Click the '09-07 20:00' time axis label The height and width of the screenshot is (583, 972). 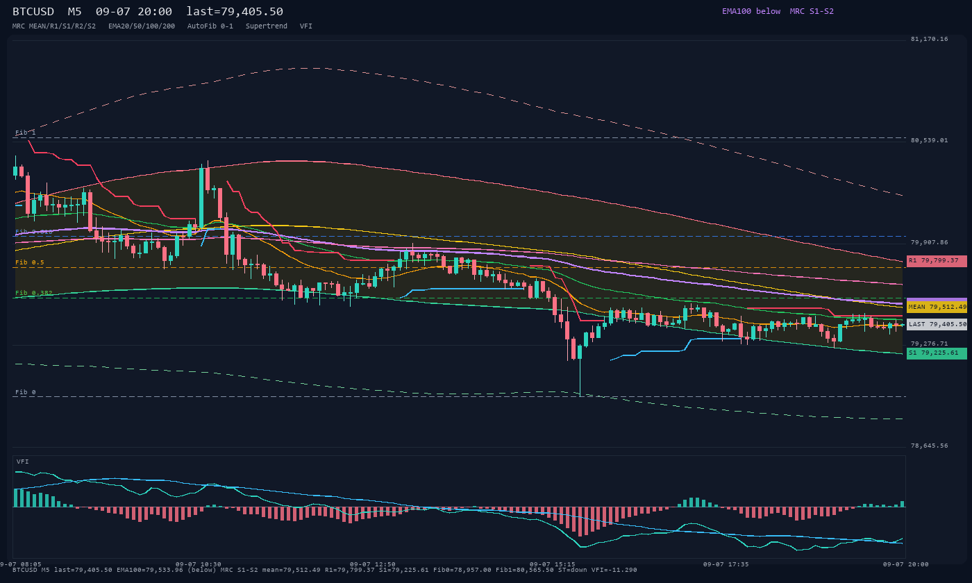[x=906, y=564]
